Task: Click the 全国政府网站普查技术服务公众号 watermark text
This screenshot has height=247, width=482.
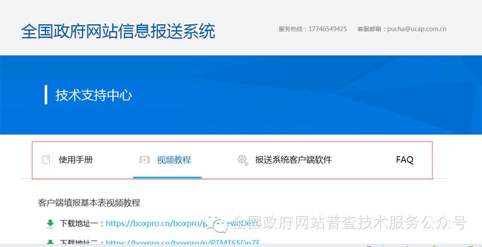Action: pyautogui.click(x=349, y=223)
